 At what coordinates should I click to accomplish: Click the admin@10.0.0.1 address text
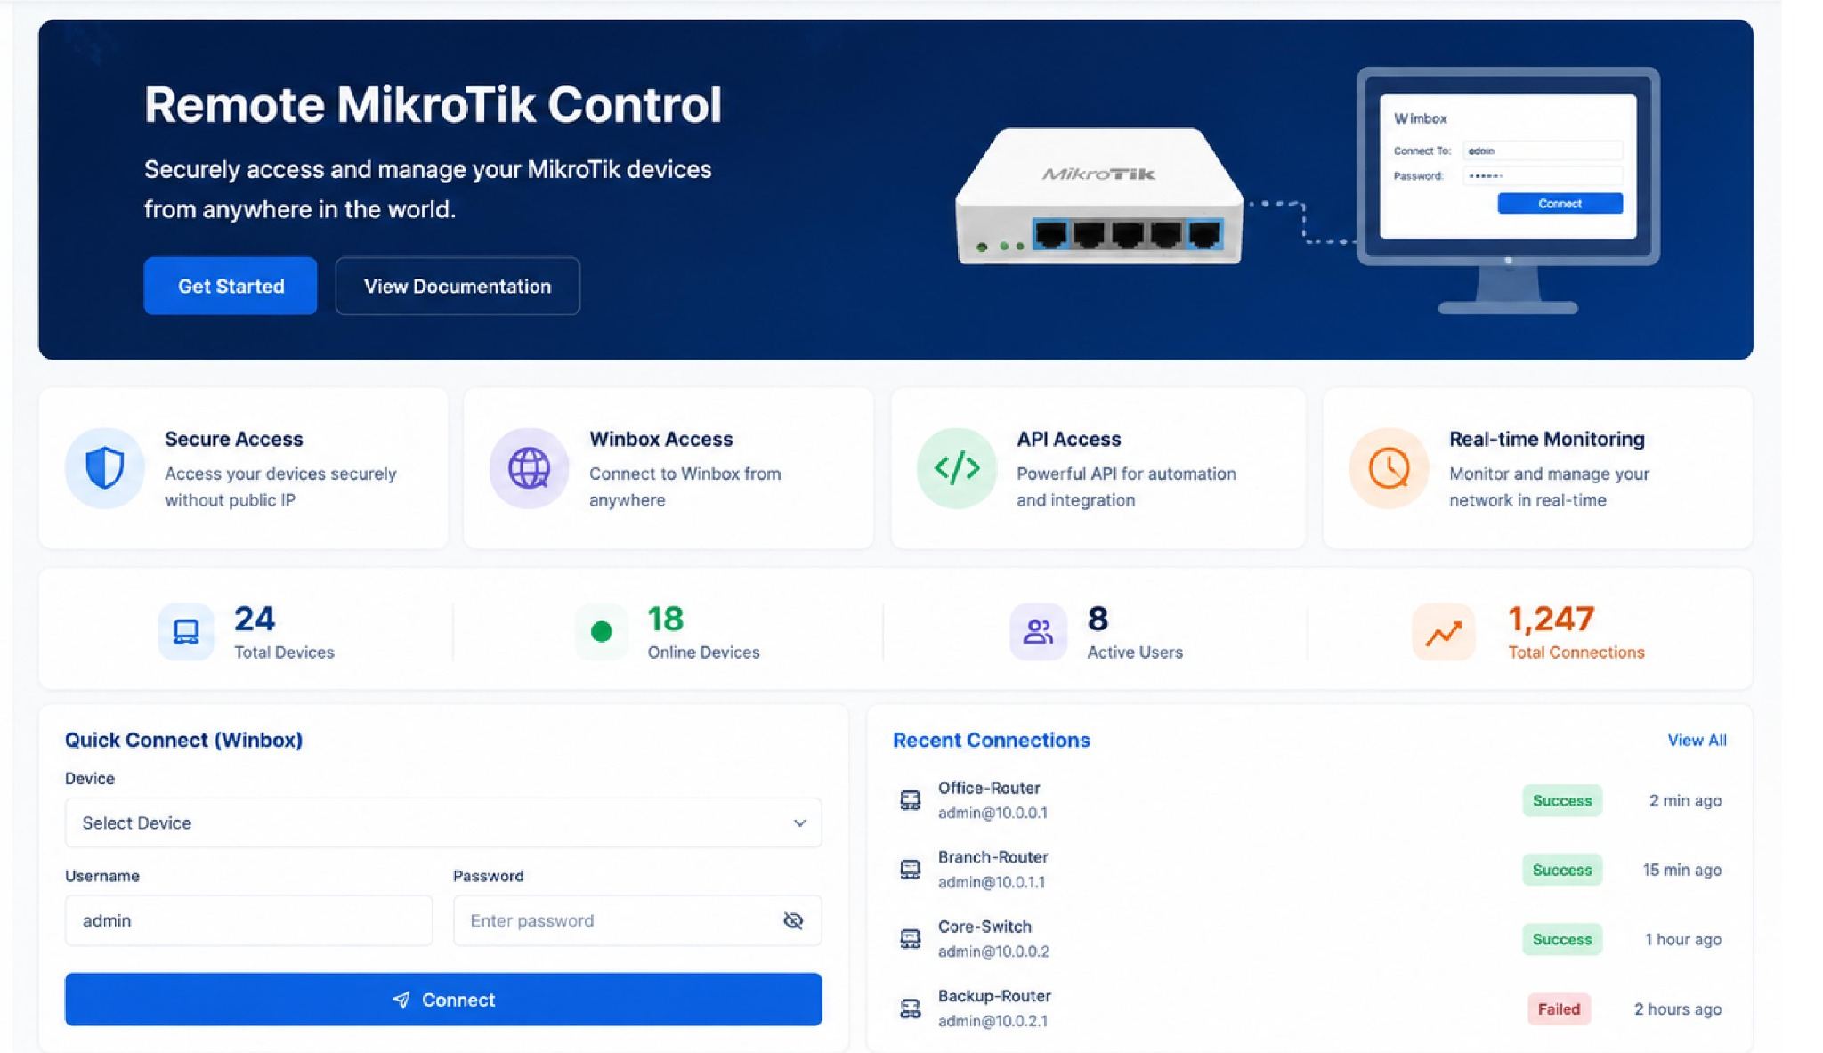click(993, 813)
